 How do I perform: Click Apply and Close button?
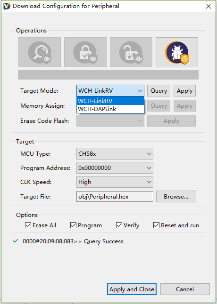pyautogui.click(x=132, y=289)
